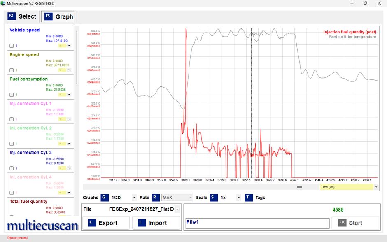The width and height of the screenshot is (387, 242).
Task: Tick the Engine speed parameter checkbox
Action: pyautogui.click(x=12, y=70)
